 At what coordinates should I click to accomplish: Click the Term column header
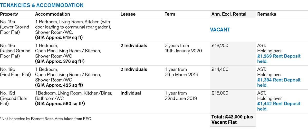coord(170,14)
